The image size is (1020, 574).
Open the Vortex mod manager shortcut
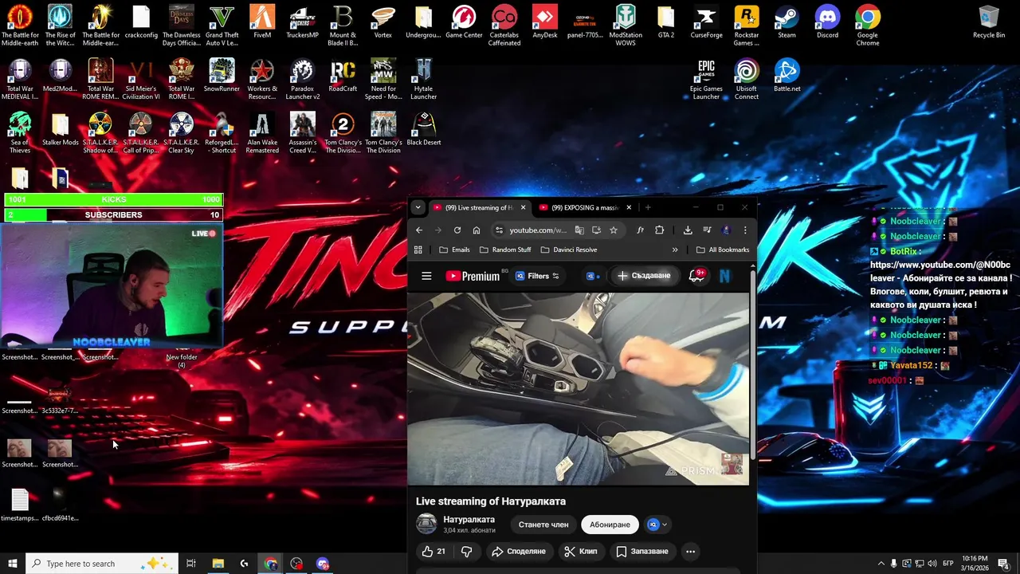383,22
